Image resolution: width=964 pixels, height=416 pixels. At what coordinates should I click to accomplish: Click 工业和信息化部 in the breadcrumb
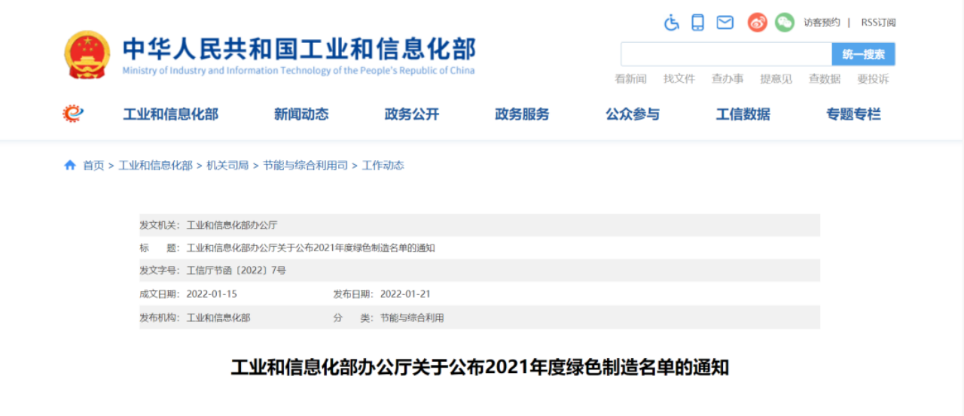[x=155, y=165]
